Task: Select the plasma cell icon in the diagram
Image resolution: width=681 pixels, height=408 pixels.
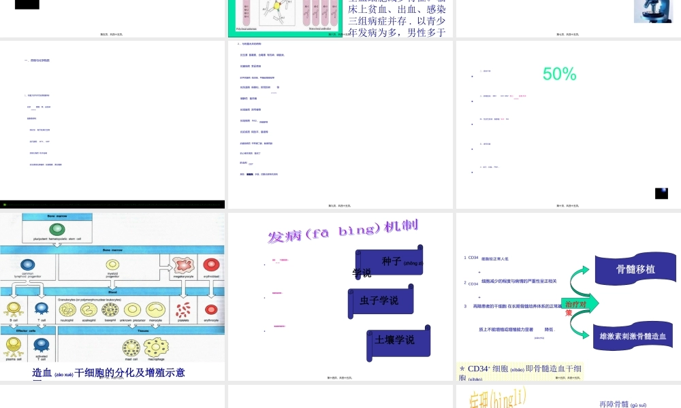Action: (13, 345)
